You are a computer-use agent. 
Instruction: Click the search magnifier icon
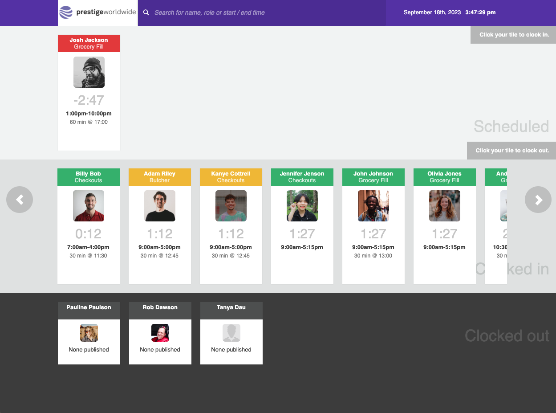146,12
